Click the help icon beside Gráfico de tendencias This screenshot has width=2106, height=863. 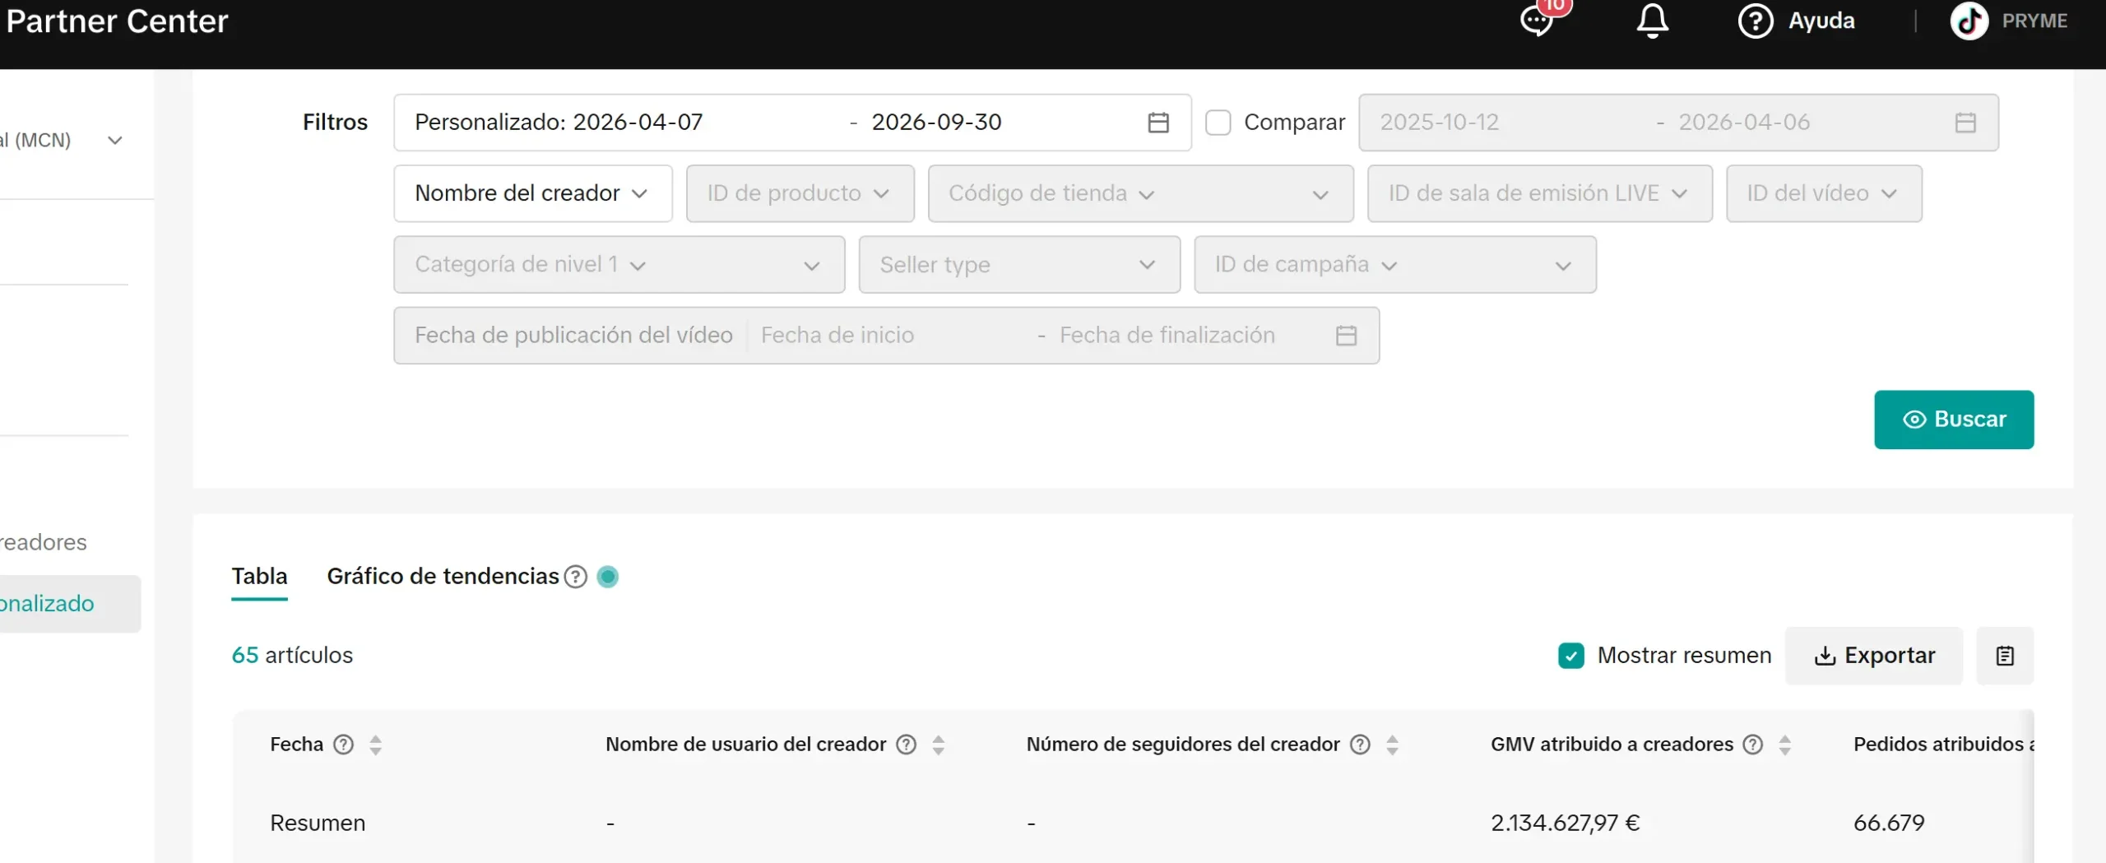[x=576, y=577]
